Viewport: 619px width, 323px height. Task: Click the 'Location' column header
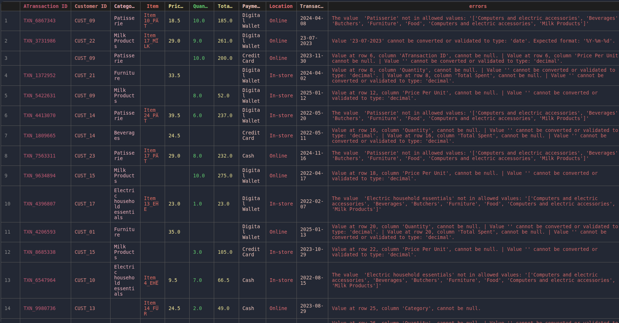(281, 6)
